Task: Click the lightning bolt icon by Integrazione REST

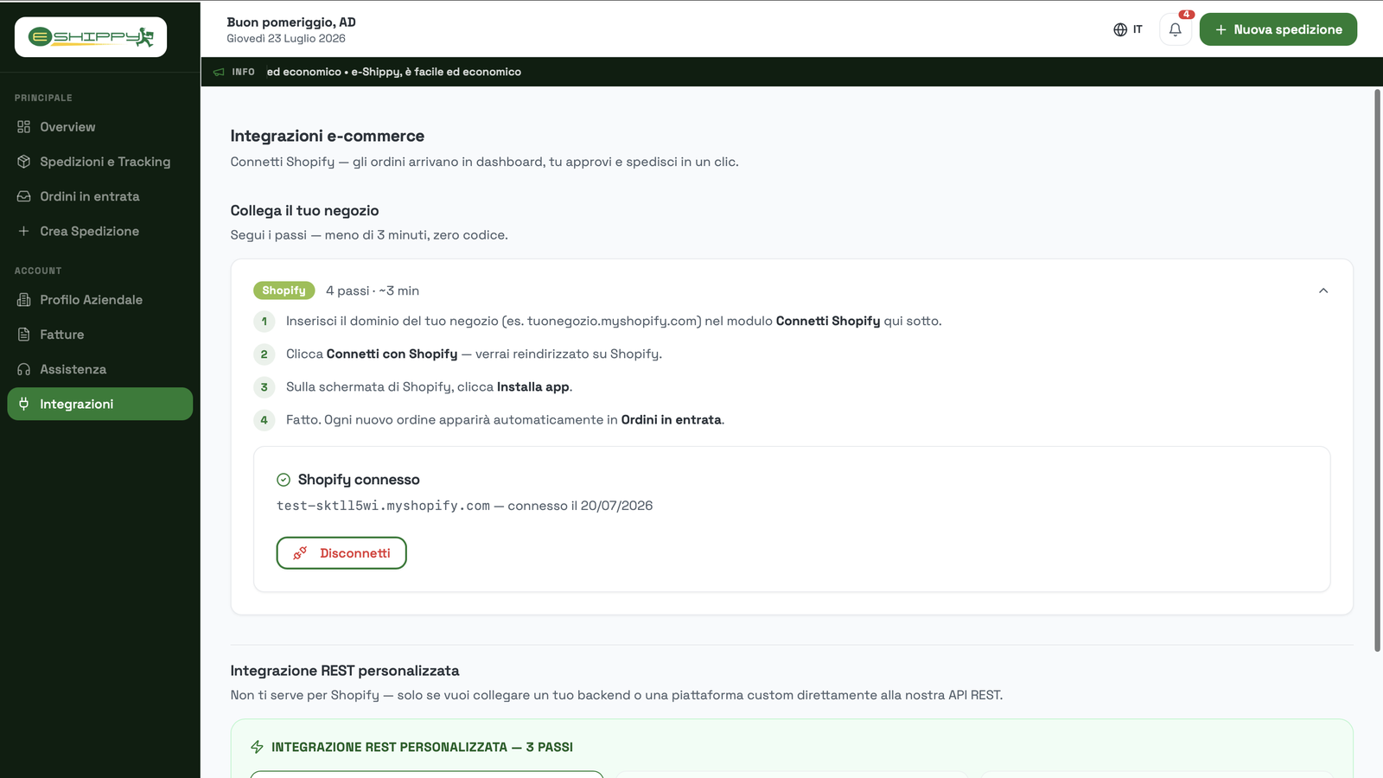Action: point(257,747)
